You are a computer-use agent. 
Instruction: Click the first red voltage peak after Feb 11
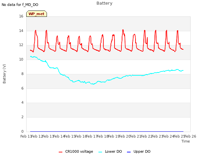pos(36,31)
